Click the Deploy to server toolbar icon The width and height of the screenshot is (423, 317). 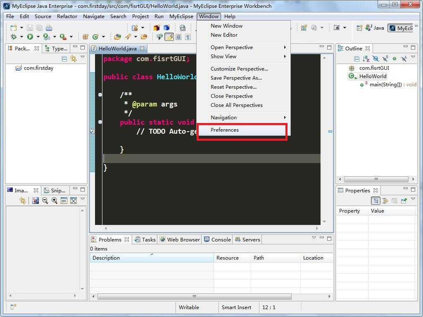click(x=135, y=28)
